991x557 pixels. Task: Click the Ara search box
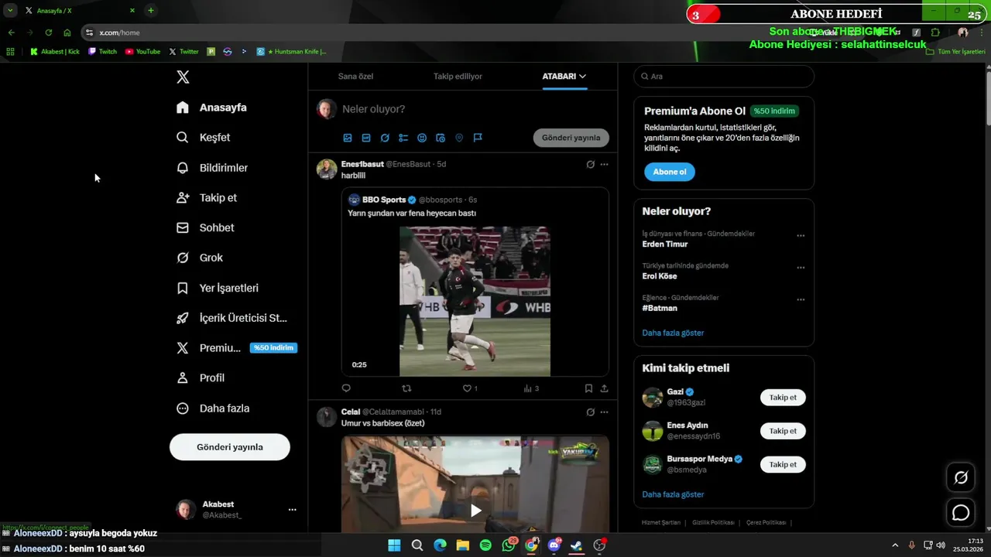pos(724,77)
